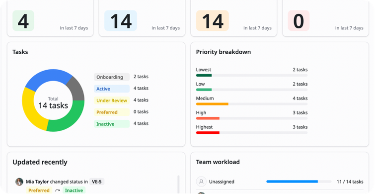Viewport: 375px width, 194px height.
Task: Select the Active status label
Action: [112, 89]
